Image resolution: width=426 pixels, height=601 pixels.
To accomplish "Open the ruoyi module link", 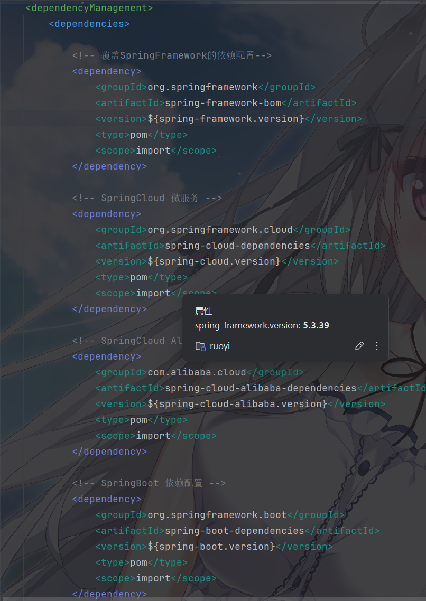I will (x=220, y=346).
